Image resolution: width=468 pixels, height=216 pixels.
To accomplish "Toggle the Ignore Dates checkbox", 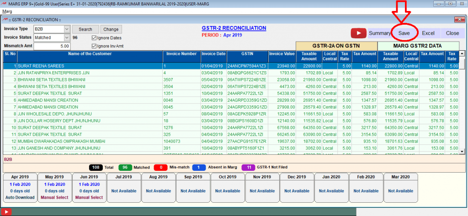I will [94, 38].
